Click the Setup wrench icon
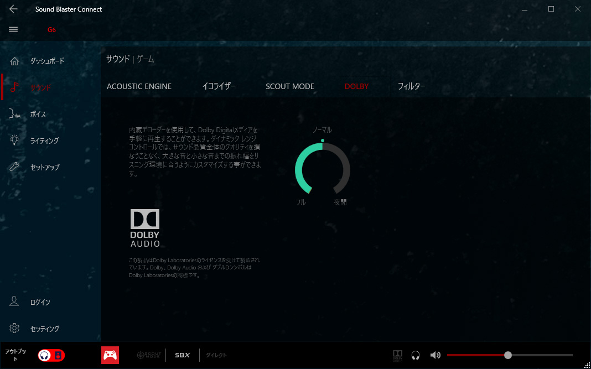Image resolution: width=591 pixels, height=369 pixels. point(15,167)
